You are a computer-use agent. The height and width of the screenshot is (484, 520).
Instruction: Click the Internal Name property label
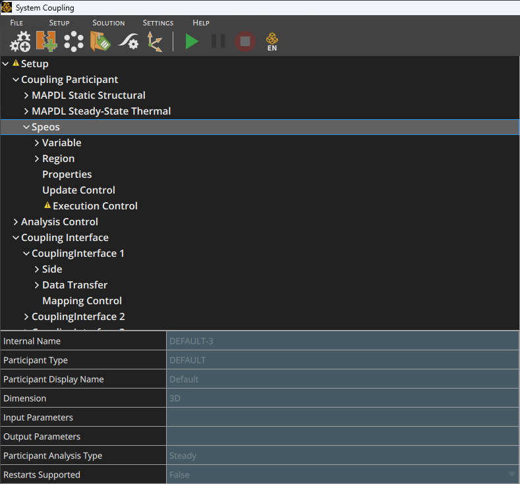click(x=32, y=341)
